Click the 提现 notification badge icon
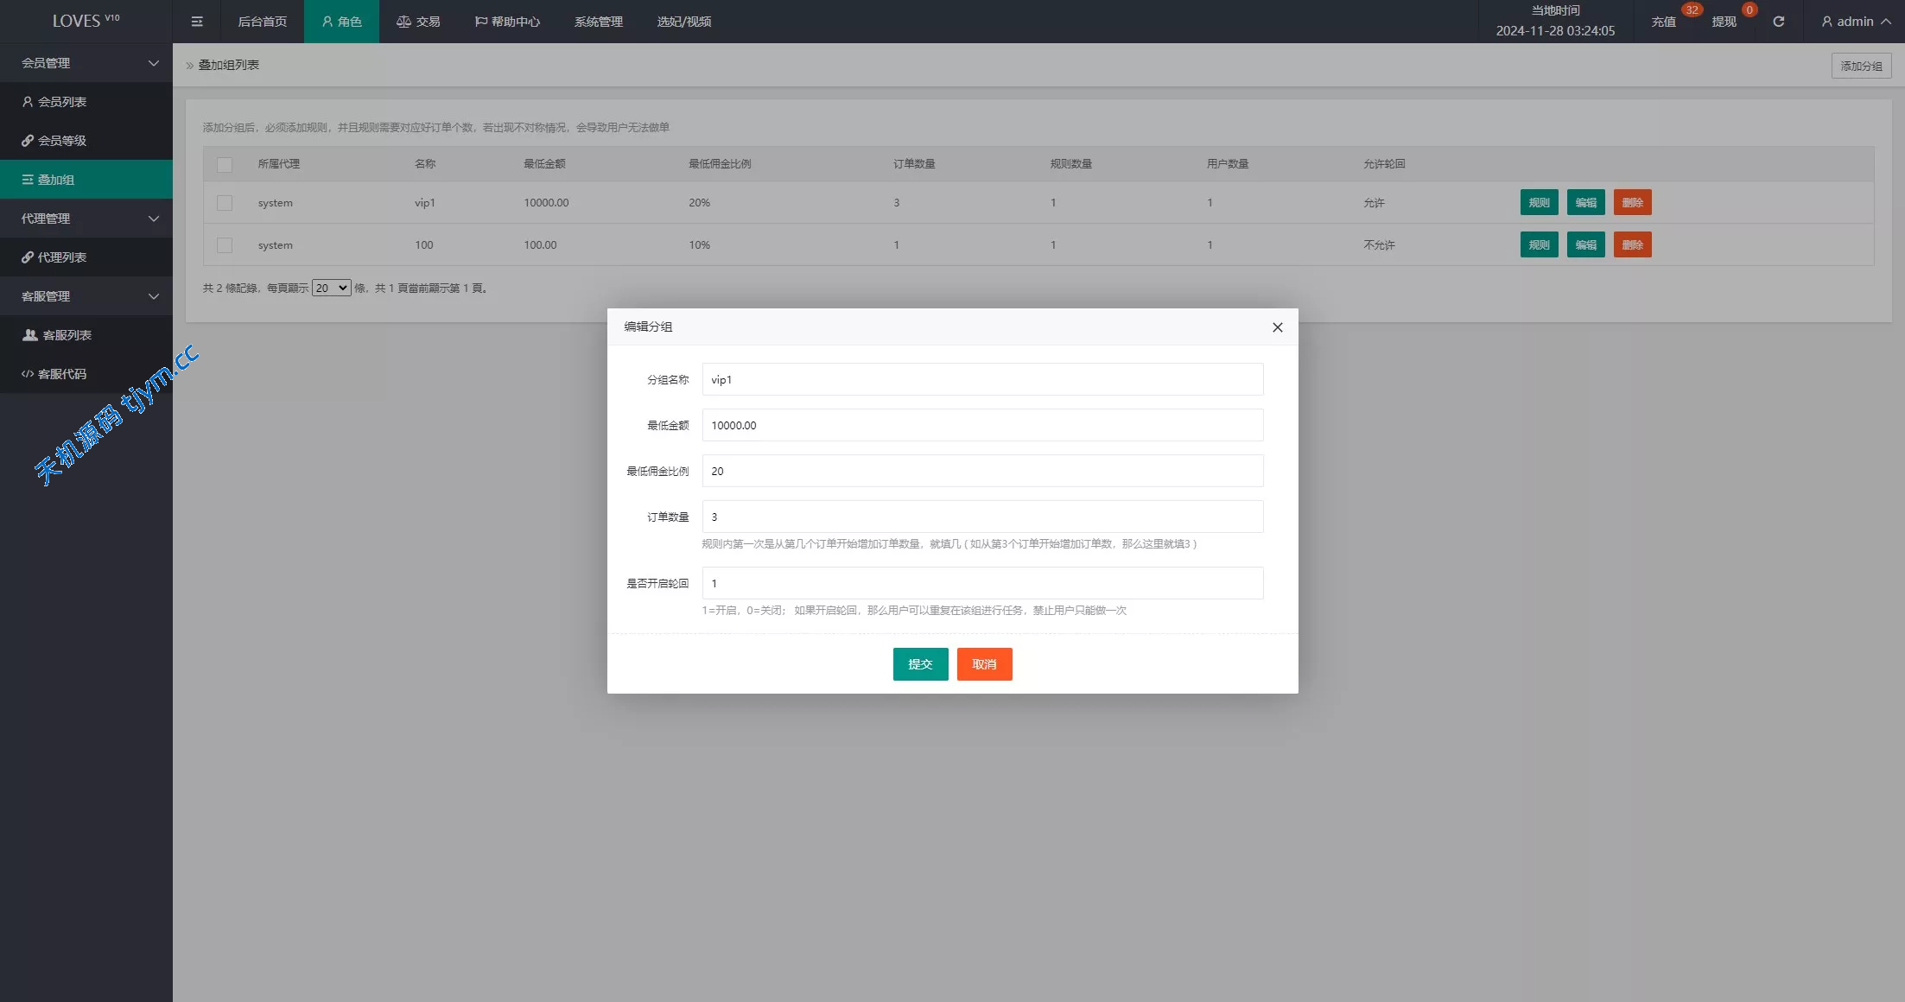 [x=1749, y=10]
